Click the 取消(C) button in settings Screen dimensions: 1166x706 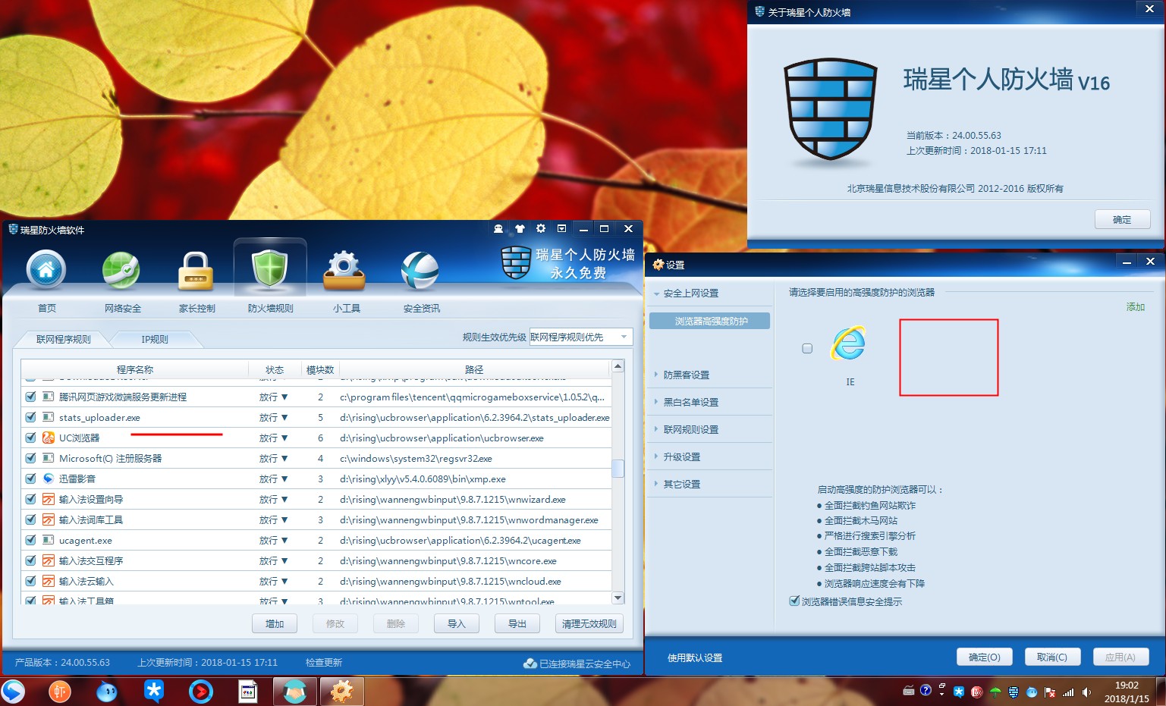(x=1052, y=657)
